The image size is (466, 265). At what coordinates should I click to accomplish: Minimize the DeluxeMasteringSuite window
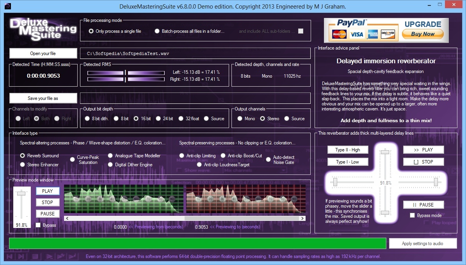coord(430,5)
